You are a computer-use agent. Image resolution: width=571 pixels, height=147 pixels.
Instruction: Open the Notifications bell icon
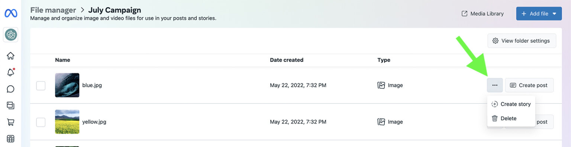[11, 72]
